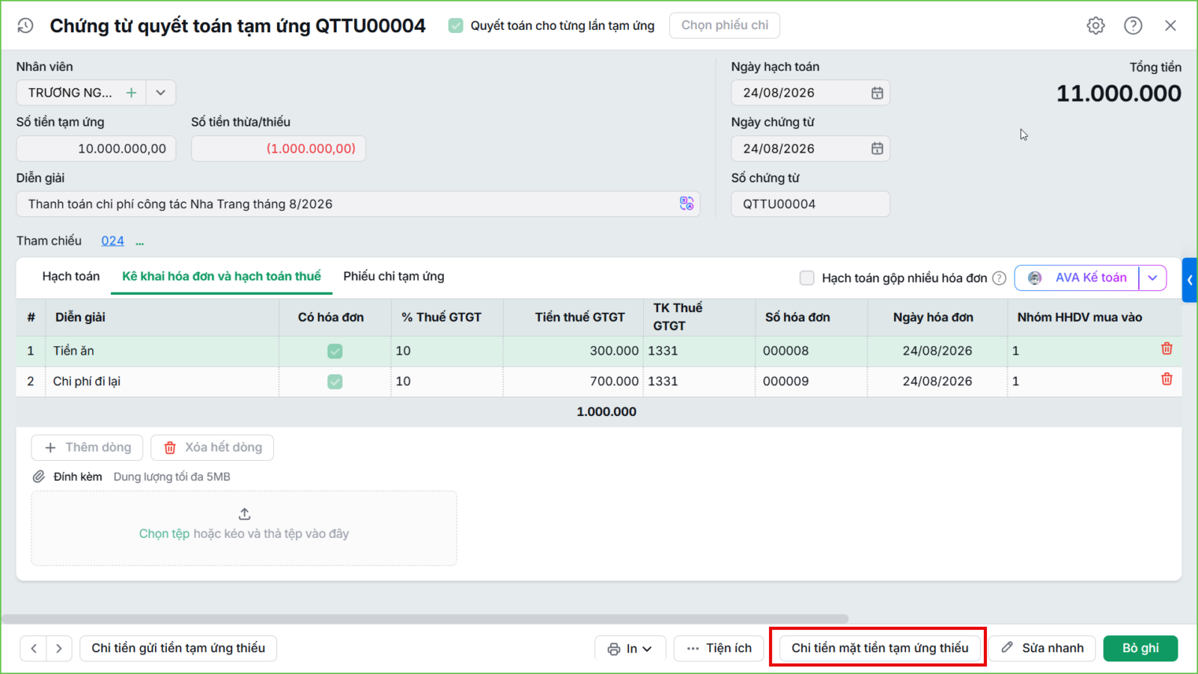The width and height of the screenshot is (1198, 674).
Task: Click the Tiền ăn description cell
Action: 162,351
